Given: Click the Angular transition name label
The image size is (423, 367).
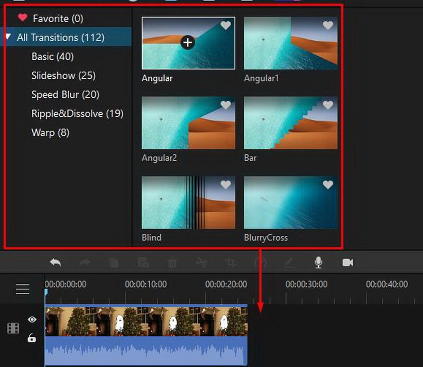Looking at the screenshot, I should [157, 78].
